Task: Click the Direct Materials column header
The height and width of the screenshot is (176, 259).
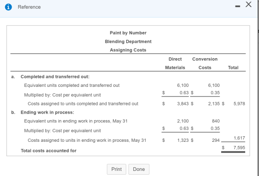Action: 175,63
